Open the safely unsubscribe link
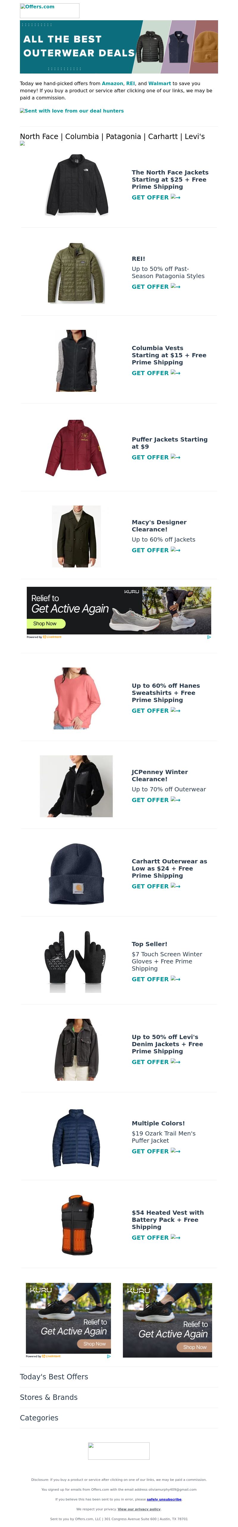Screen dimensions: 238x1527 coord(164,1499)
